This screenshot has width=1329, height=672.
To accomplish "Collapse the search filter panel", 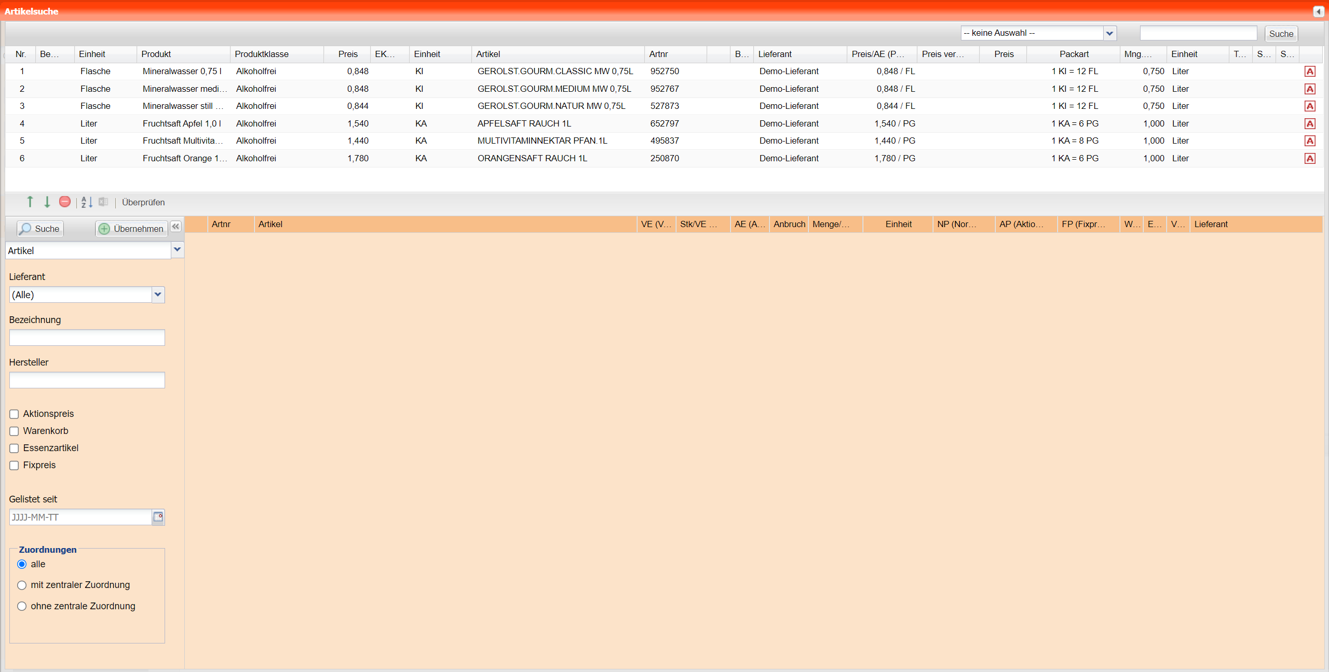I will [x=176, y=227].
